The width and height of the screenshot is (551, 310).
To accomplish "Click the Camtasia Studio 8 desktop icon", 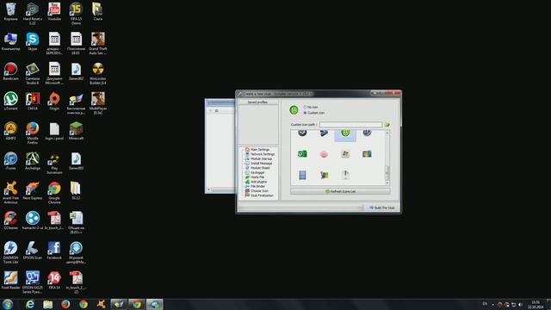I will [33, 73].
